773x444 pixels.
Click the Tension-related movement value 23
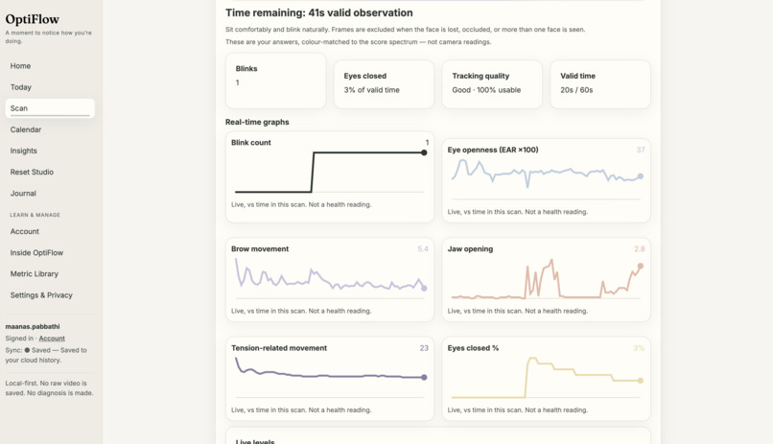(424, 348)
